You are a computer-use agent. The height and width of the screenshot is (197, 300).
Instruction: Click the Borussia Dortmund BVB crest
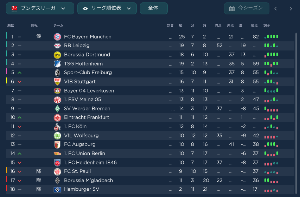coord(57,55)
